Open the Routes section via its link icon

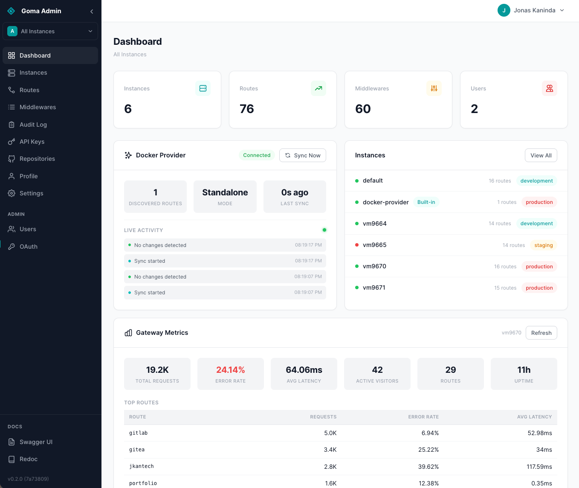pyautogui.click(x=12, y=90)
